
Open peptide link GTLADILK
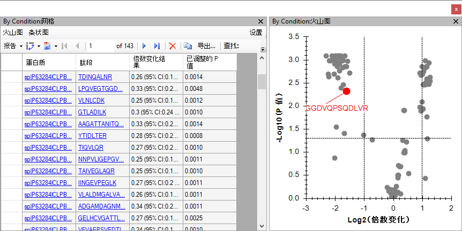(92, 112)
